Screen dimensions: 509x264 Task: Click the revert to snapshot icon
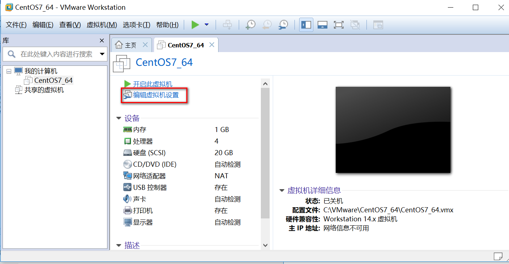pos(267,25)
